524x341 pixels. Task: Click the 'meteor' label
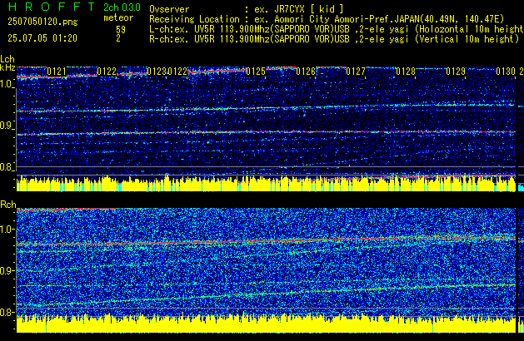[118, 17]
